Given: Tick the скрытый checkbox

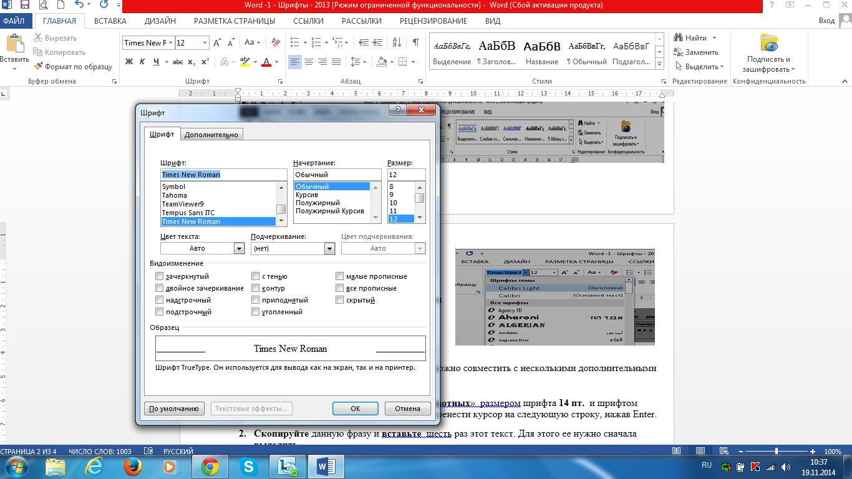Looking at the screenshot, I should [x=340, y=300].
